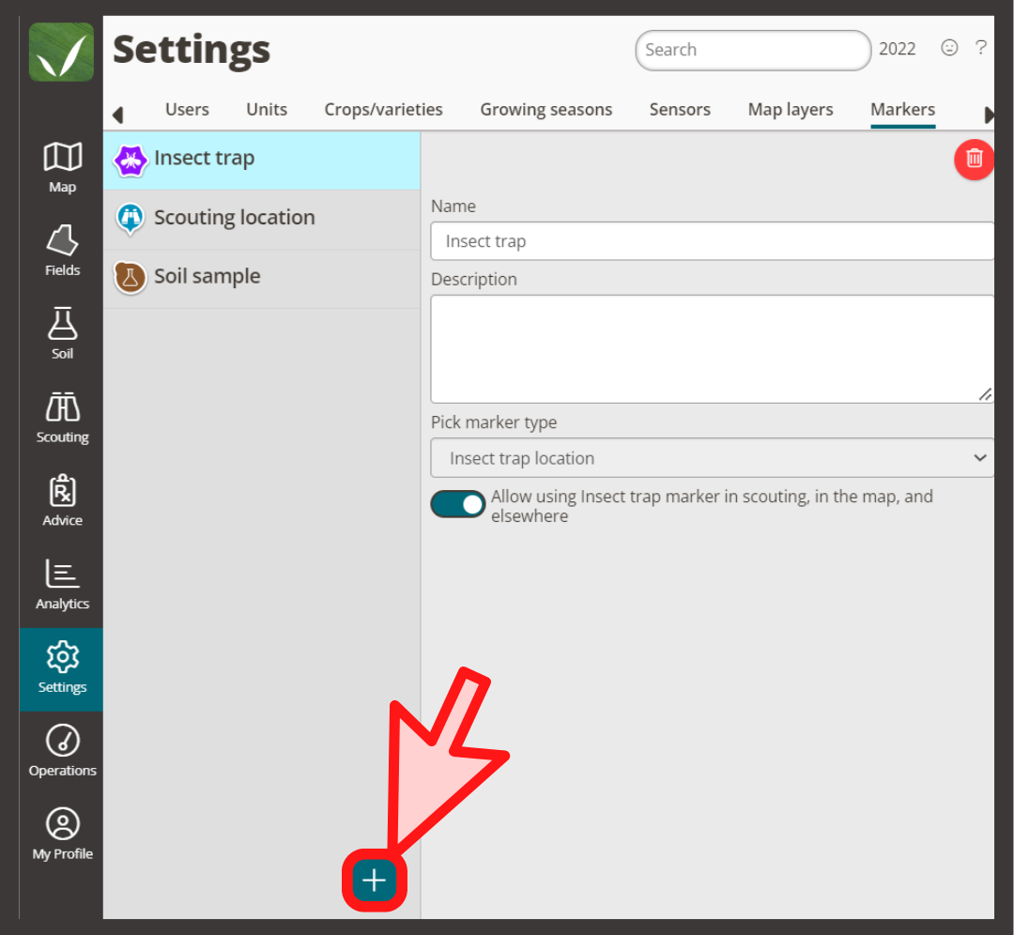
Task: Click the Name input field
Action: click(x=712, y=241)
